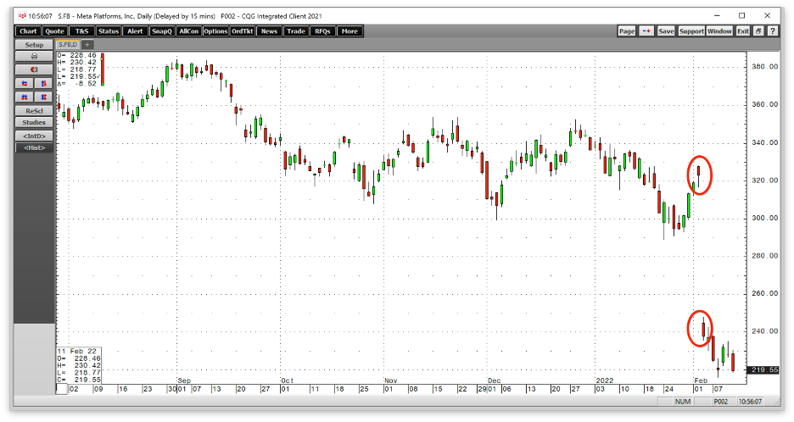Click horizontal arrows with bars icon
This screenshot has height=422, width=794.
[x=25, y=97]
